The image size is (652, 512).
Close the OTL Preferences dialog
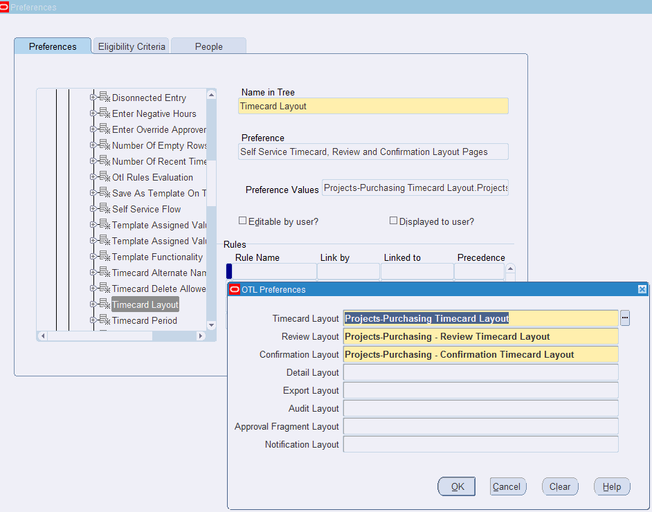642,289
